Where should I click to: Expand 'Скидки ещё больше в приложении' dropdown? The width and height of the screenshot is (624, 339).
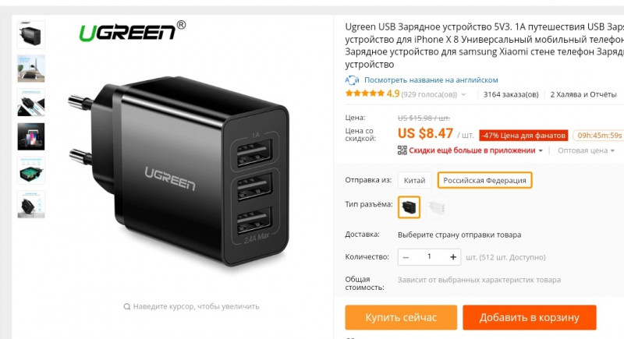(x=541, y=150)
